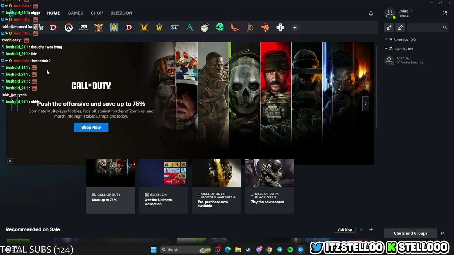Click the 'Recommended on Sale' heading
Viewport: 454px width, 255px height.
pyautogui.click(x=33, y=229)
